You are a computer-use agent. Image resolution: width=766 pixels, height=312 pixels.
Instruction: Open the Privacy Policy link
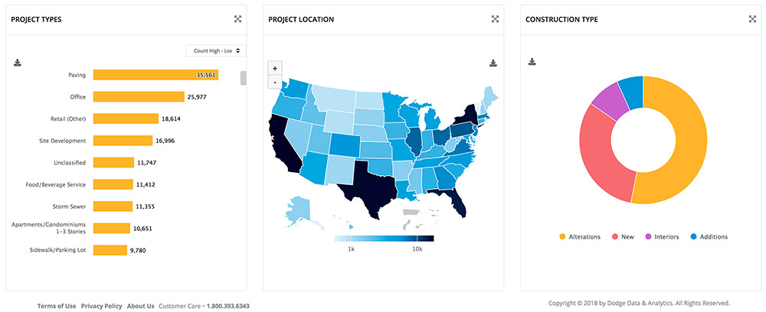coord(101,306)
